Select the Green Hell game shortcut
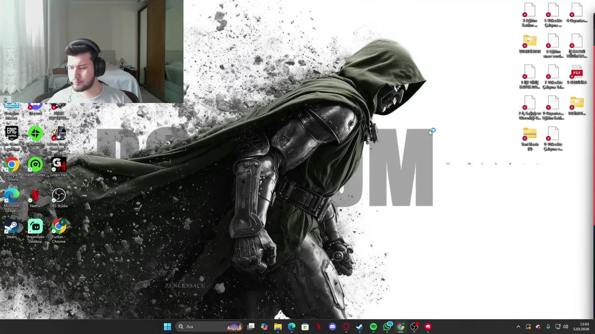Viewport: 595px width, 334px height. click(59, 167)
